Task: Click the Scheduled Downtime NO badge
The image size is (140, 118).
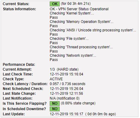Action: (55, 109)
